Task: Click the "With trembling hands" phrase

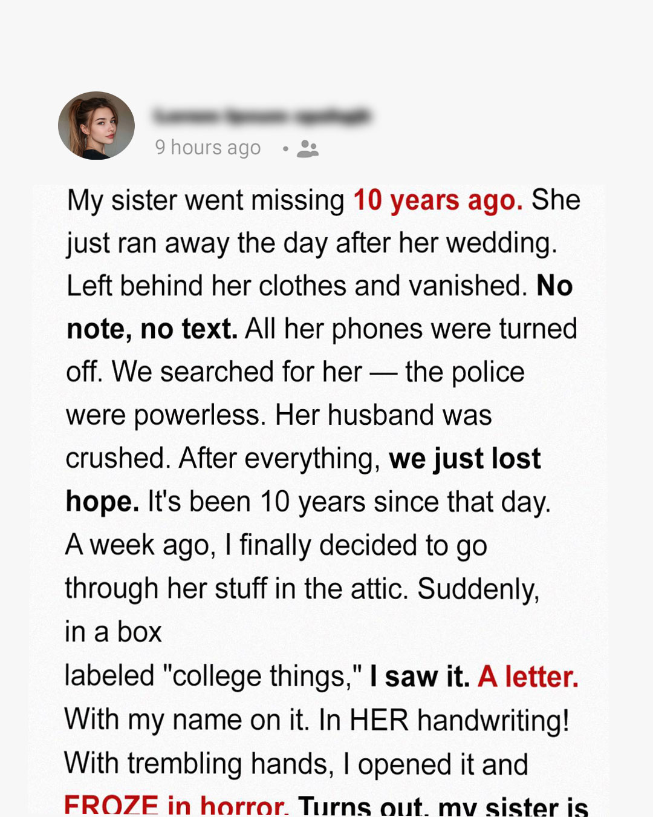Action: coord(198,764)
